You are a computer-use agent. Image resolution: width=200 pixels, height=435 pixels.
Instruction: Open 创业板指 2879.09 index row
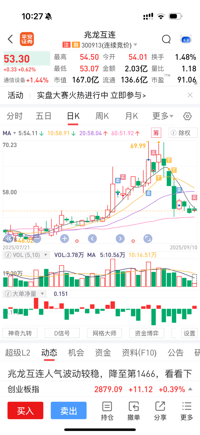pos(100,389)
